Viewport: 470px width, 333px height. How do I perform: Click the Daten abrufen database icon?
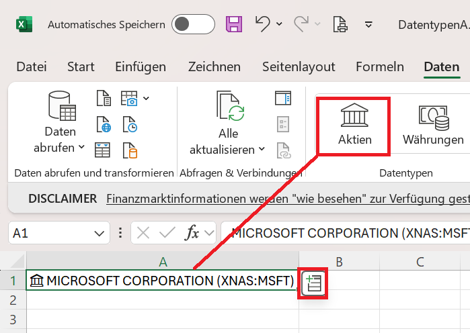pos(62,106)
